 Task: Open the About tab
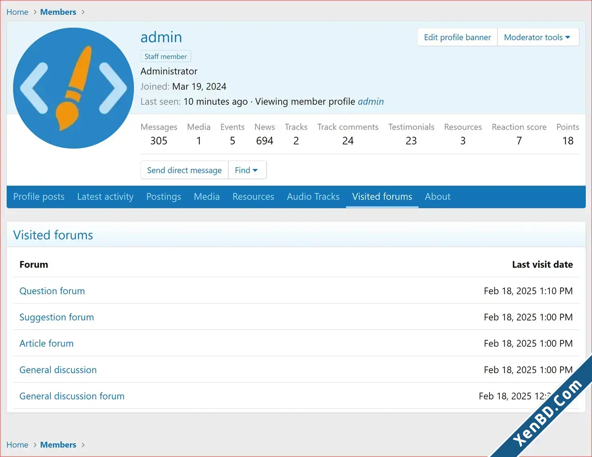tap(437, 197)
